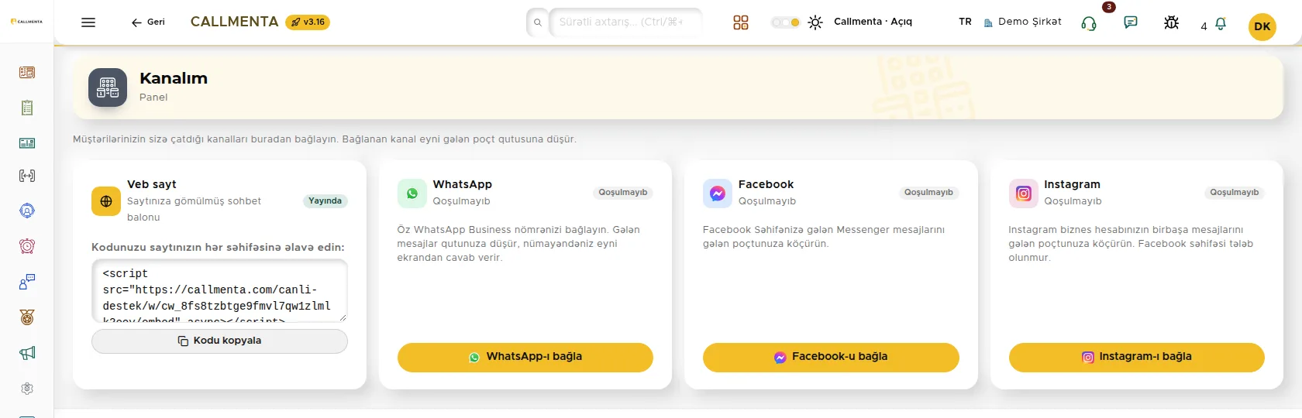Click the bug report icon
Screen dimensions: 1302x418
1171,22
